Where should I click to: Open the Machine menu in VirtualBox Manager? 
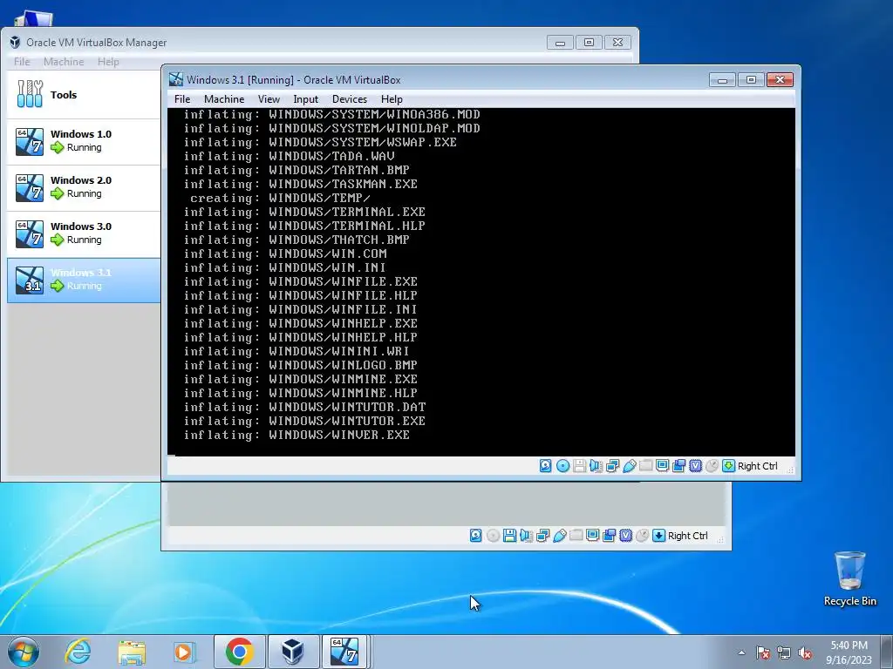pyautogui.click(x=64, y=62)
